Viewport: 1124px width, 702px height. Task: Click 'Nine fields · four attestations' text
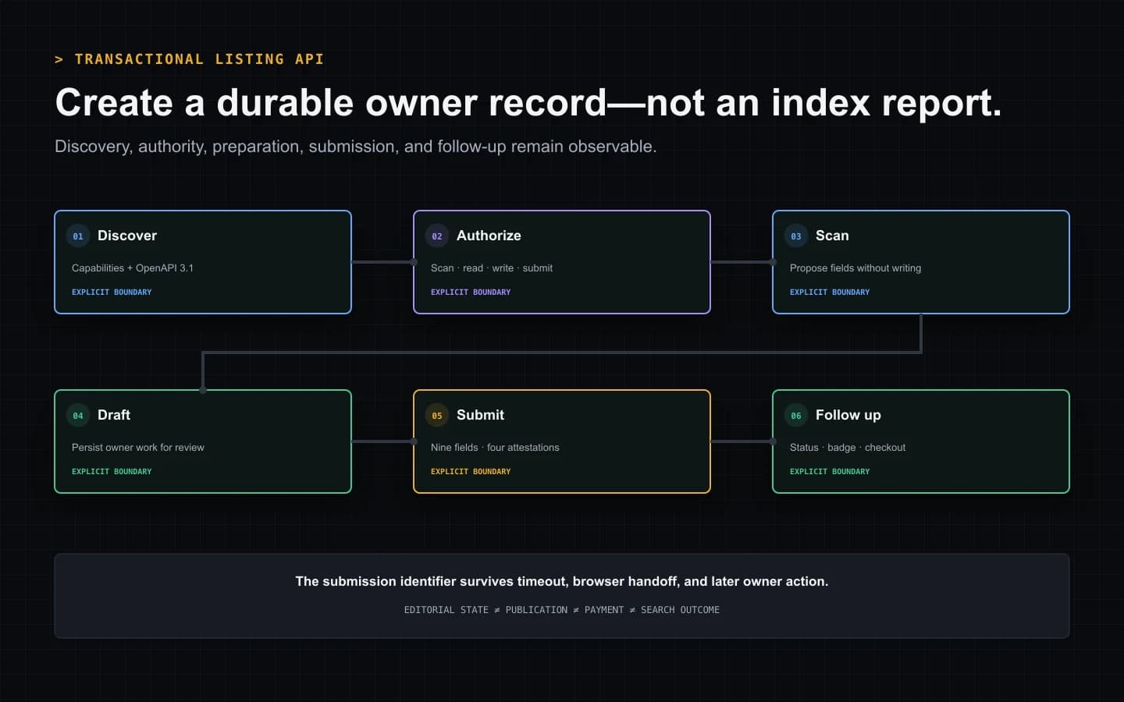click(495, 447)
